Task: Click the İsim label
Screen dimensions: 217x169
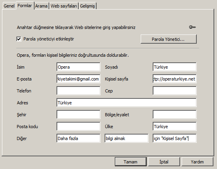Action: (x=21, y=67)
